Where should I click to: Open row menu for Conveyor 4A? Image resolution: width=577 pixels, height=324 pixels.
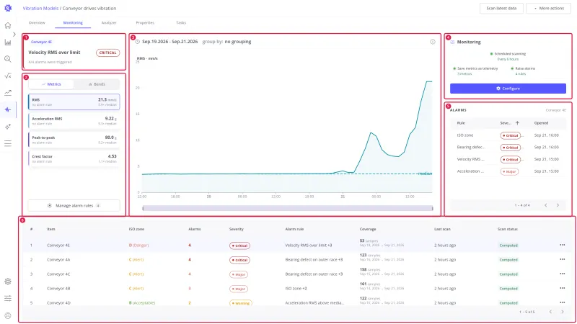tap(563, 259)
